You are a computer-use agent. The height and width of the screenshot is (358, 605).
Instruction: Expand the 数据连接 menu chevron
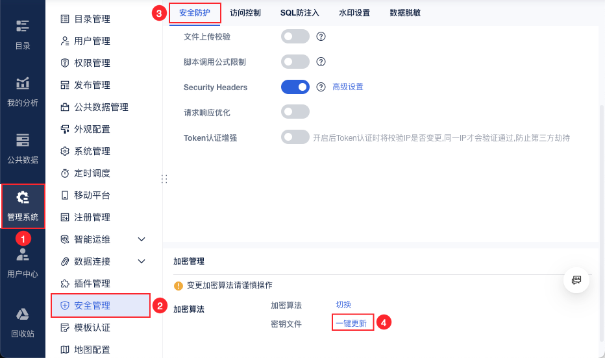click(142, 261)
